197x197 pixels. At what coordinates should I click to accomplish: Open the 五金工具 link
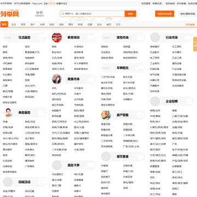[177, 58]
